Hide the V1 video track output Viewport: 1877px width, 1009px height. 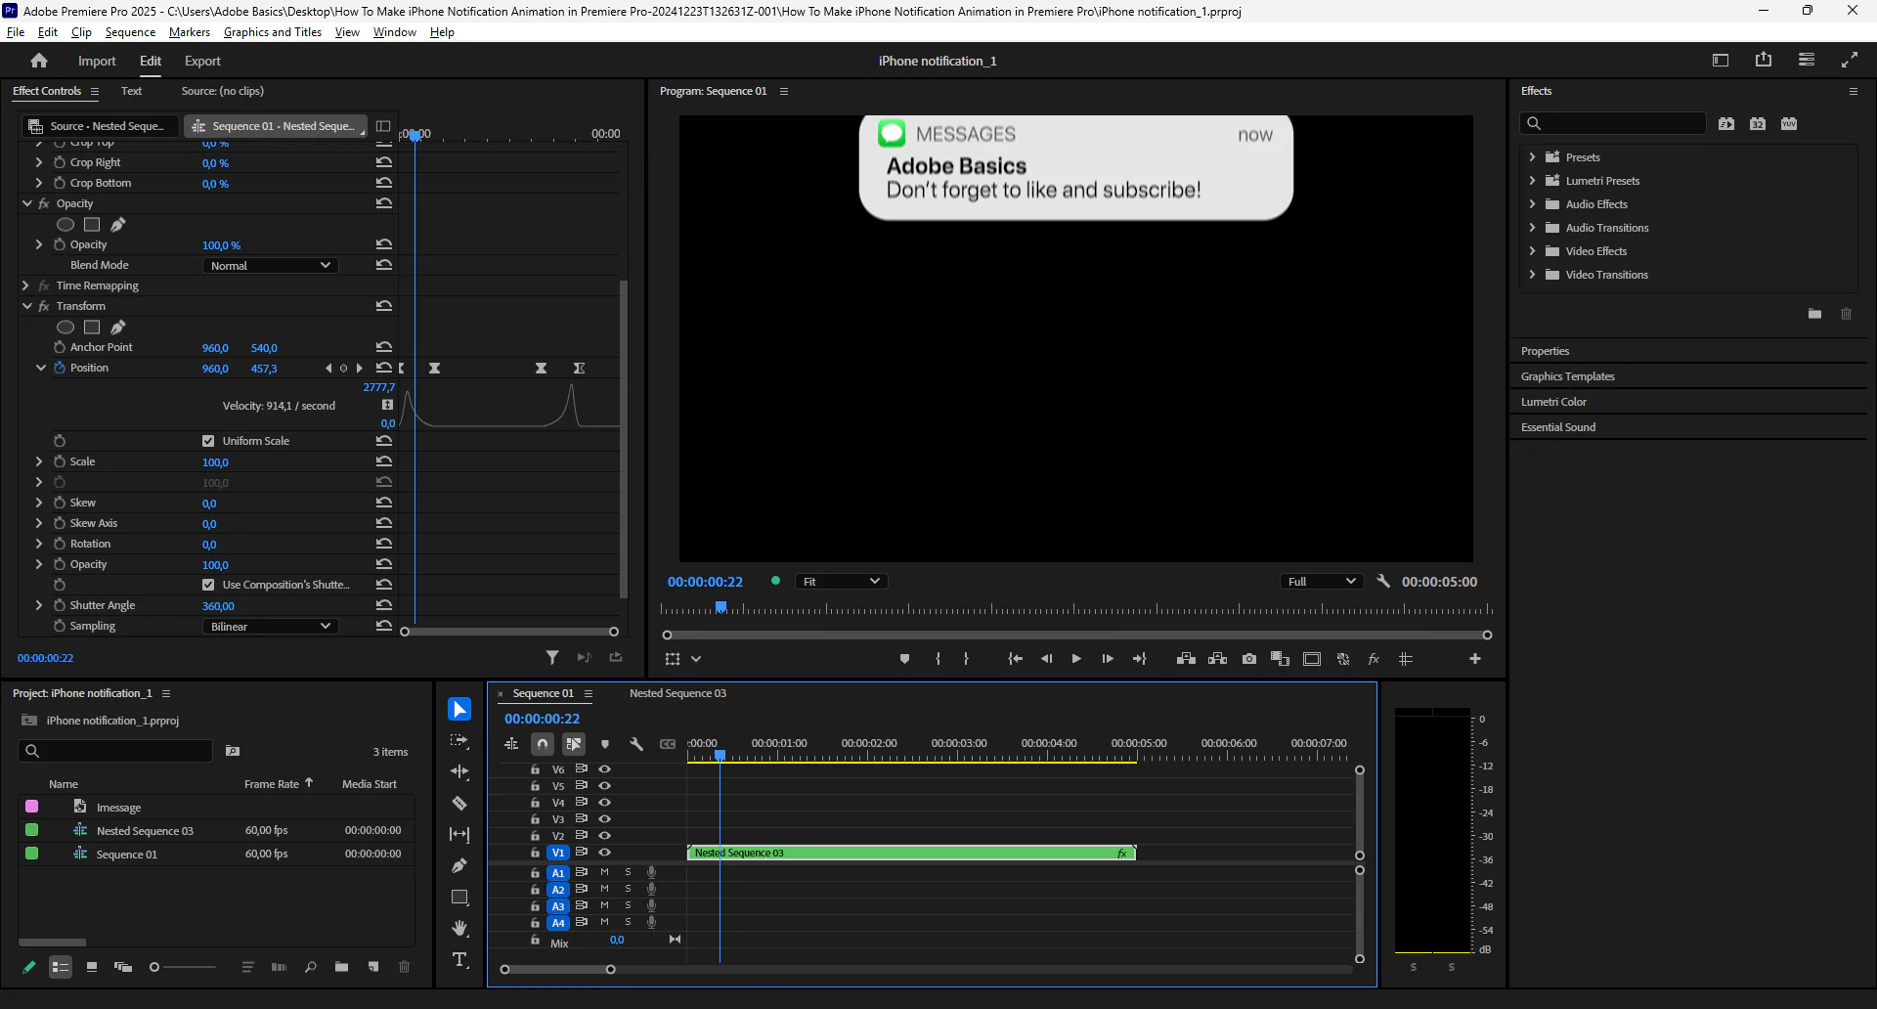point(605,853)
